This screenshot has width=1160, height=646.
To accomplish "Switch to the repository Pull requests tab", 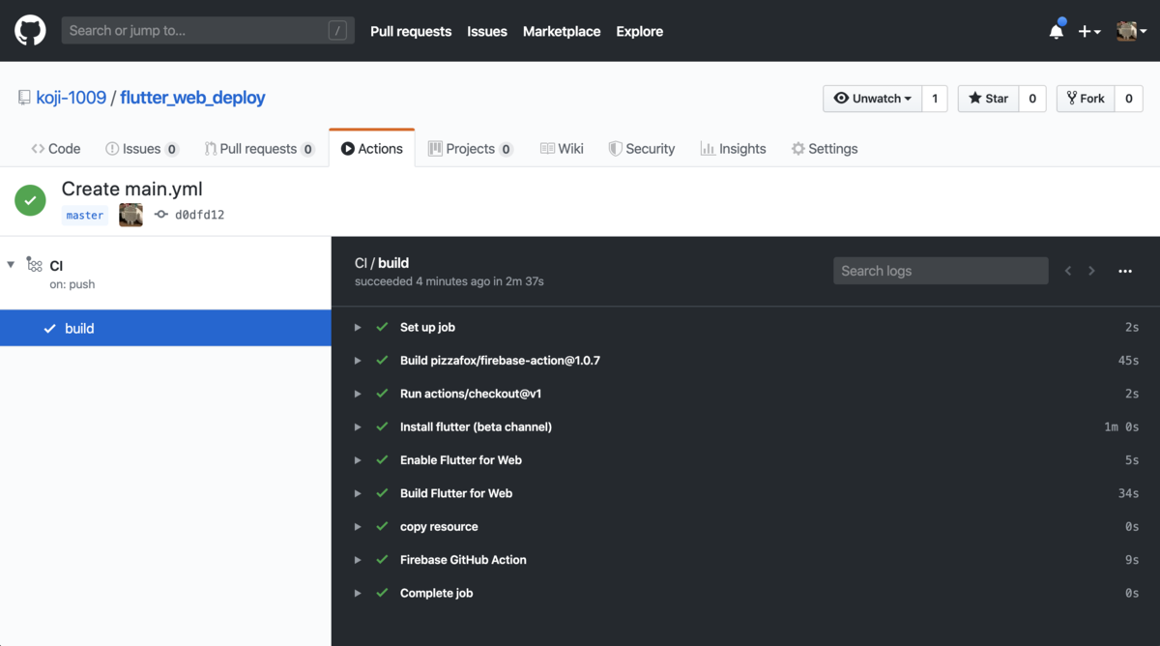I will [260, 149].
